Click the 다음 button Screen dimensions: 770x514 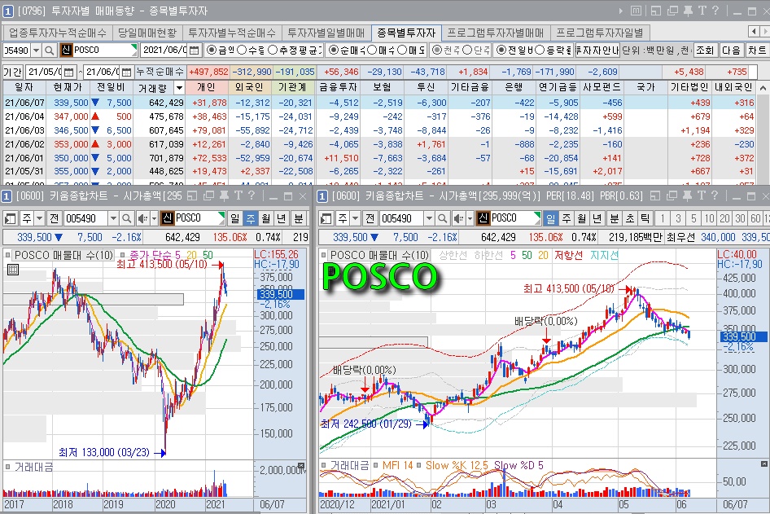coord(731,51)
